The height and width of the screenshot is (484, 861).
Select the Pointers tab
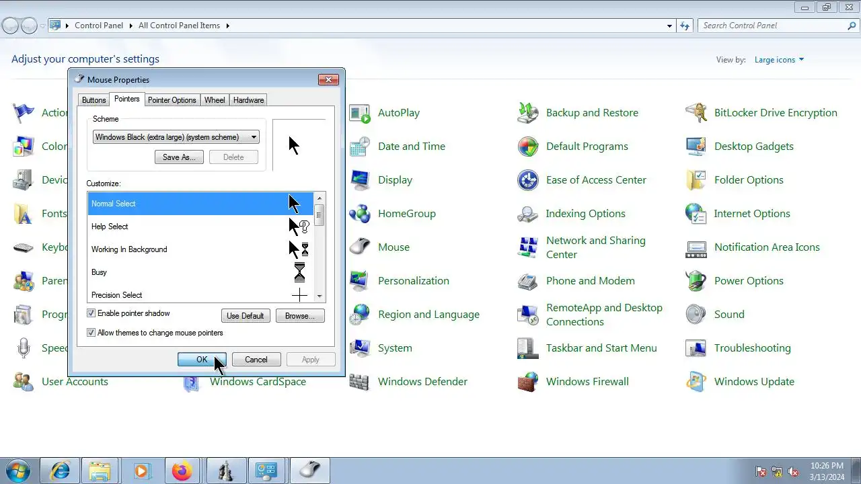coord(126,99)
